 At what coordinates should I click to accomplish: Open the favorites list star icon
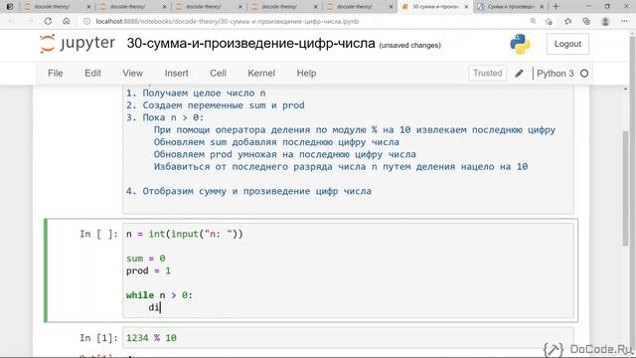point(567,21)
